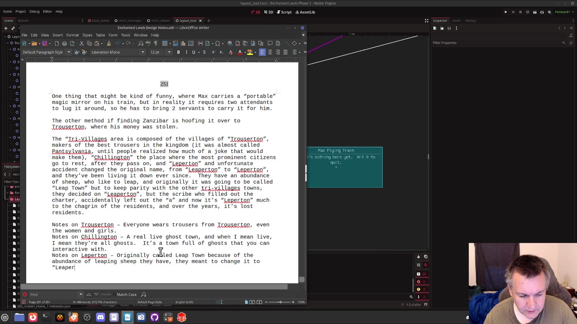Open GitHub Desktop from the taskbar
577x324 pixels.
[155, 317]
